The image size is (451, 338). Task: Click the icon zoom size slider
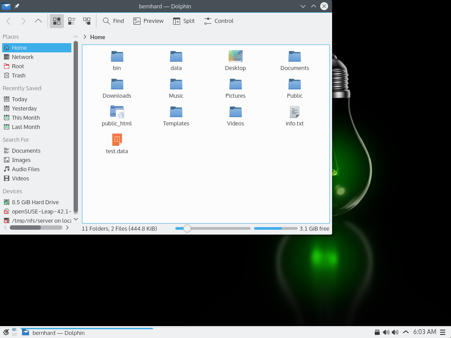(x=187, y=228)
